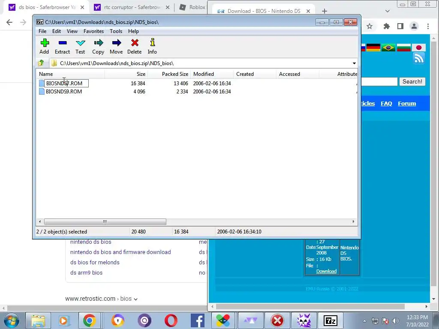Click the 7-Zip taskbar icon

tap(331, 320)
